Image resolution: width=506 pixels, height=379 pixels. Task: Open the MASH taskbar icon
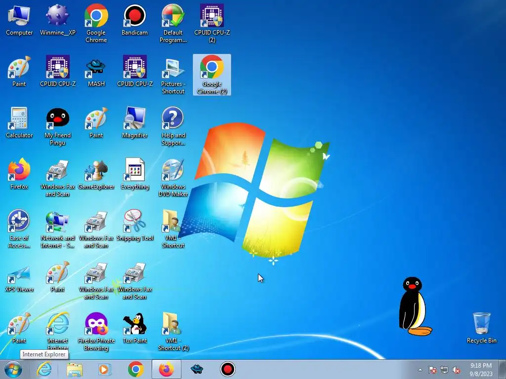(x=197, y=369)
